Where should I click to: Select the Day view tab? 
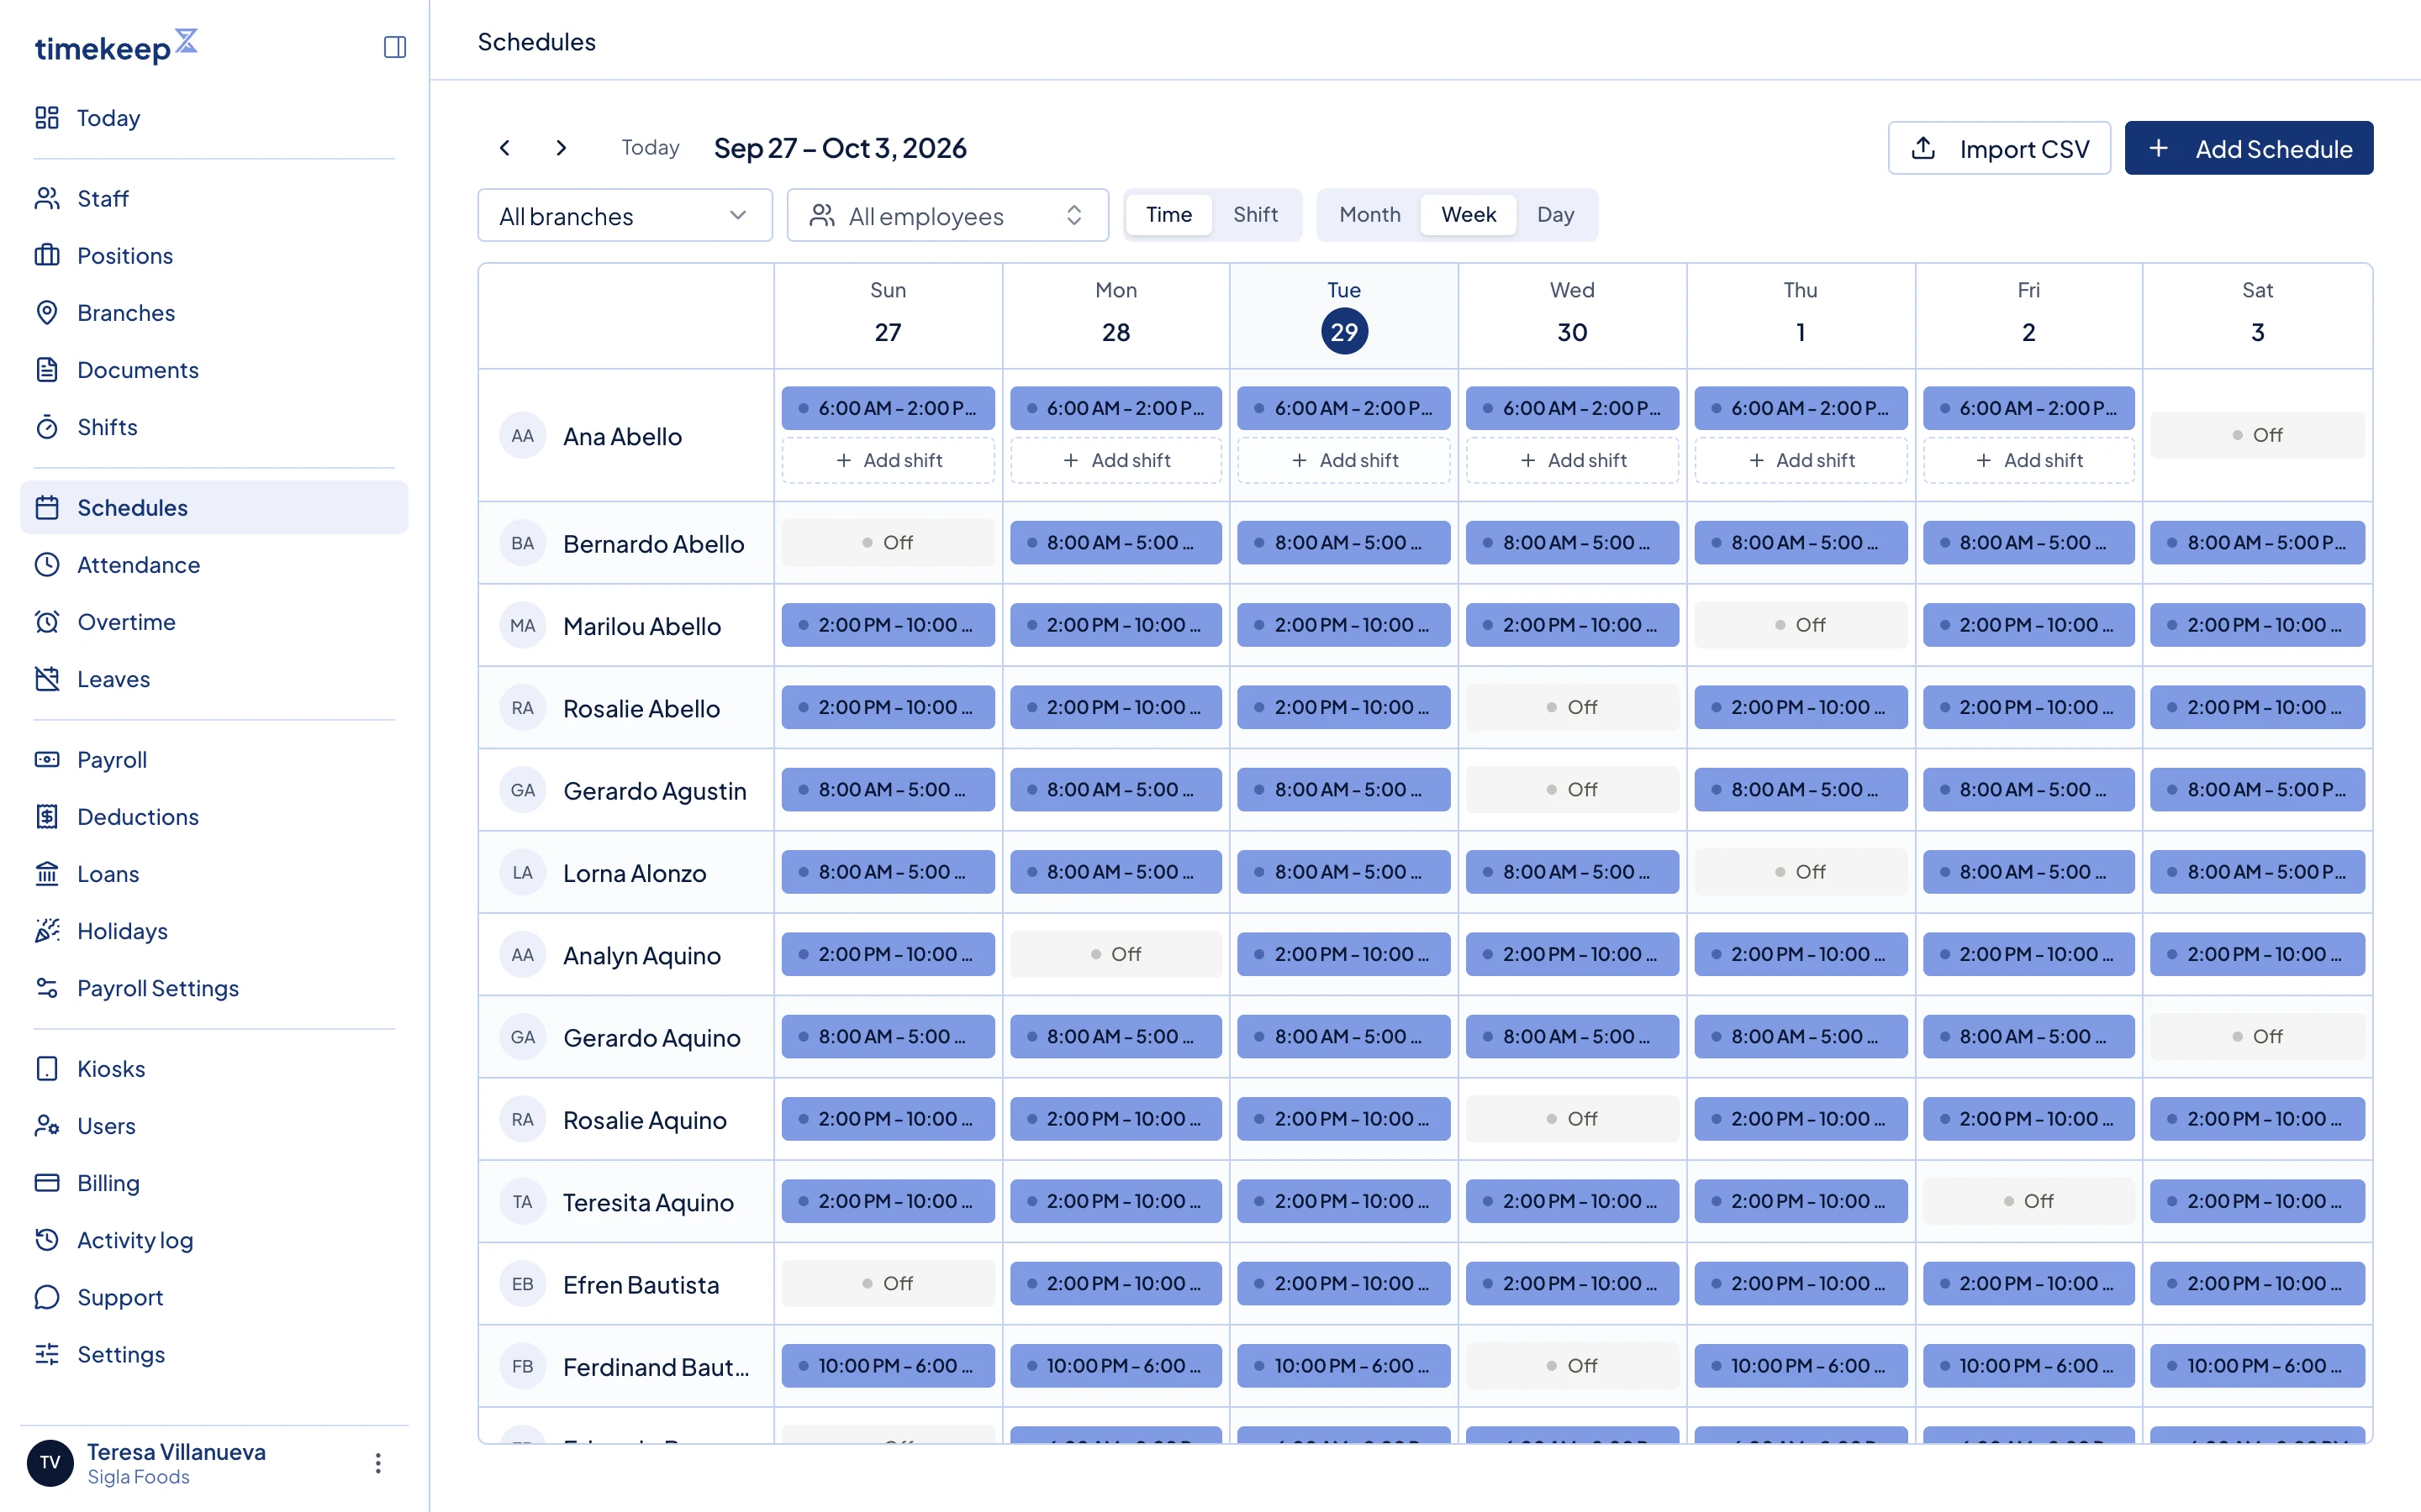click(x=1556, y=215)
